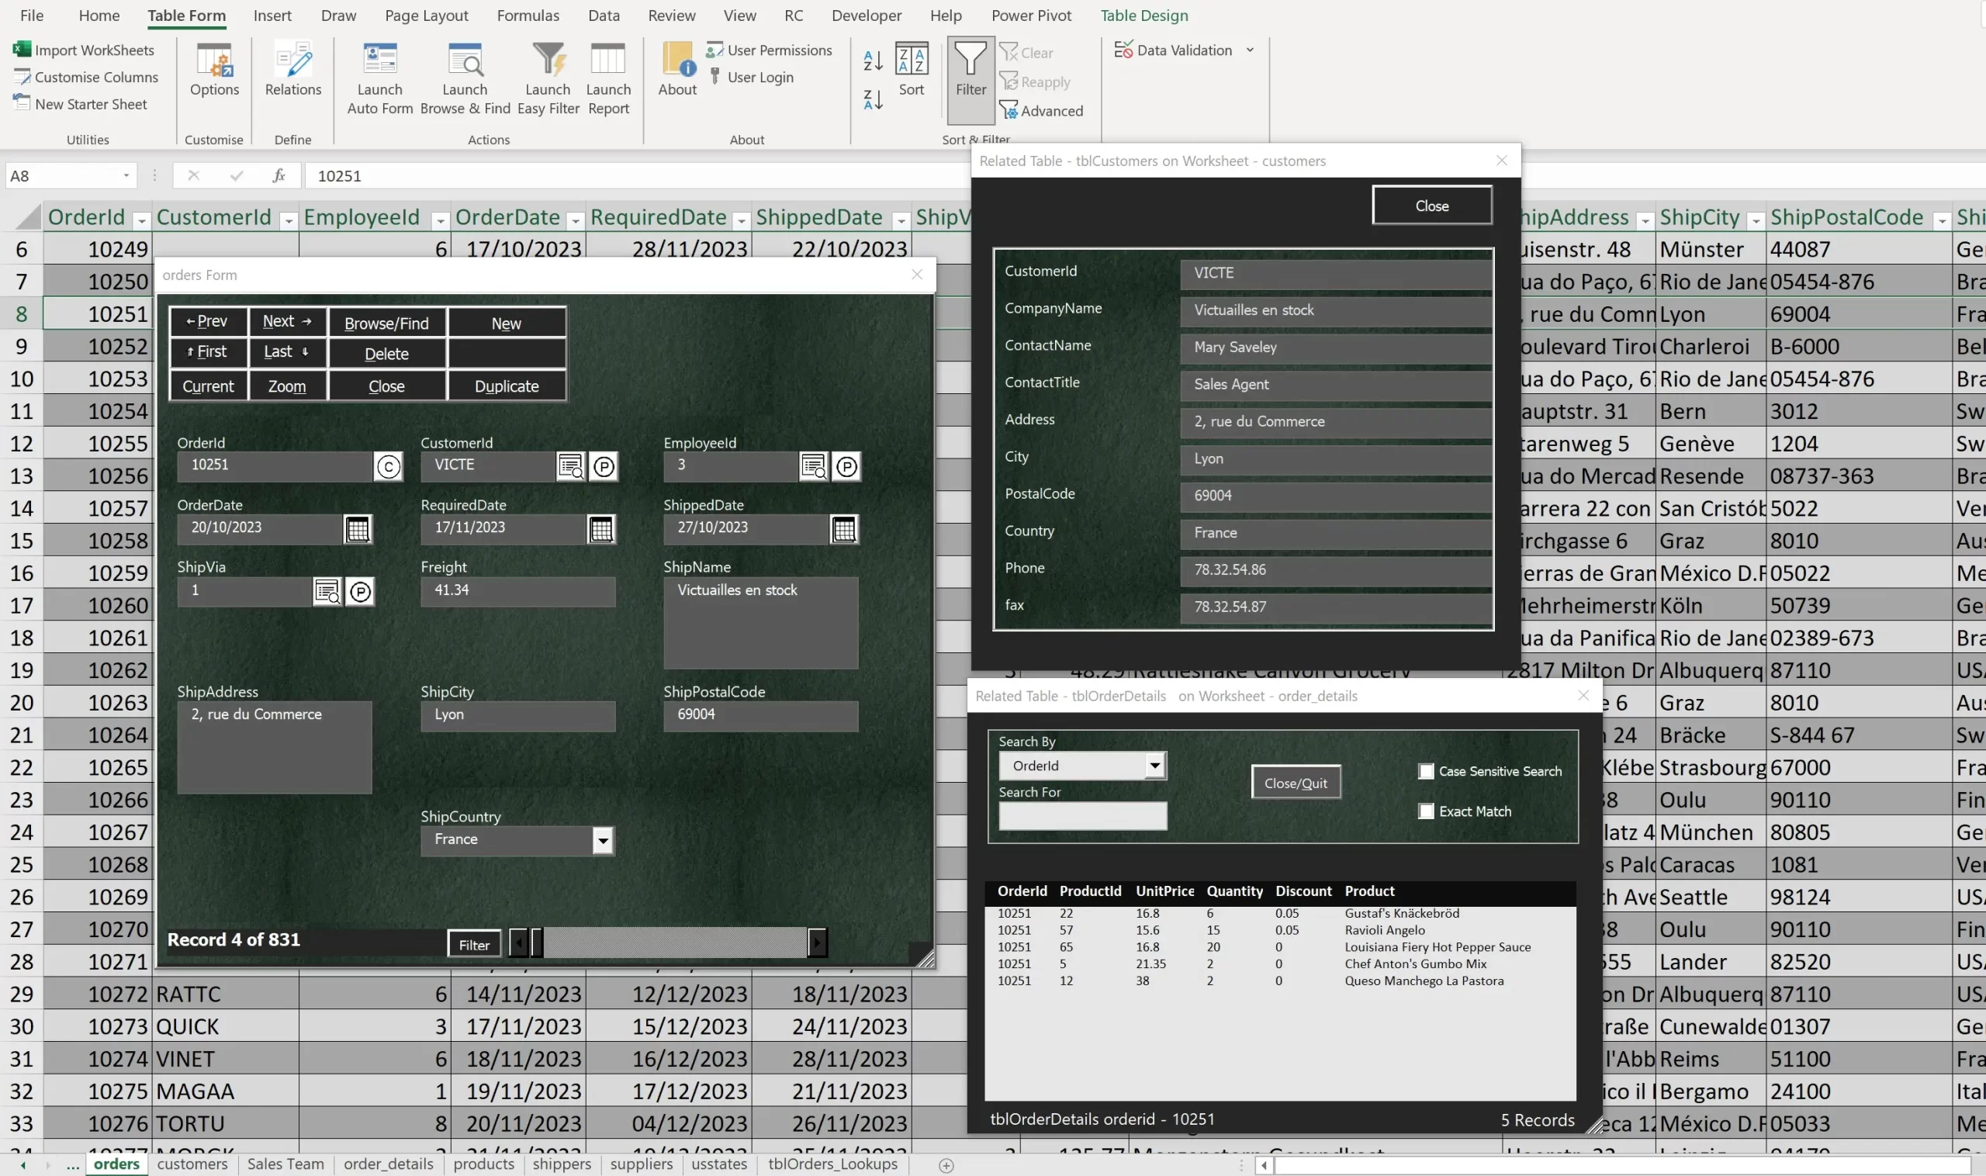The height and width of the screenshot is (1176, 1986).
Task: Click CustomerId lookup list icon
Action: (x=571, y=466)
